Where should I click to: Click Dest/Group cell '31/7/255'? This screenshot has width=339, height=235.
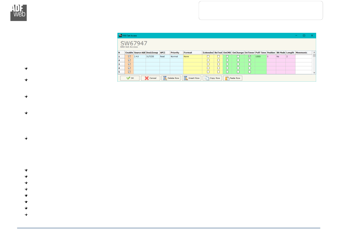click(x=153, y=56)
